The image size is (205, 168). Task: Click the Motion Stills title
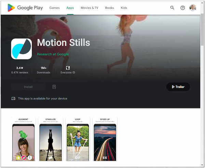pyautogui.click(x=64, y=42)
